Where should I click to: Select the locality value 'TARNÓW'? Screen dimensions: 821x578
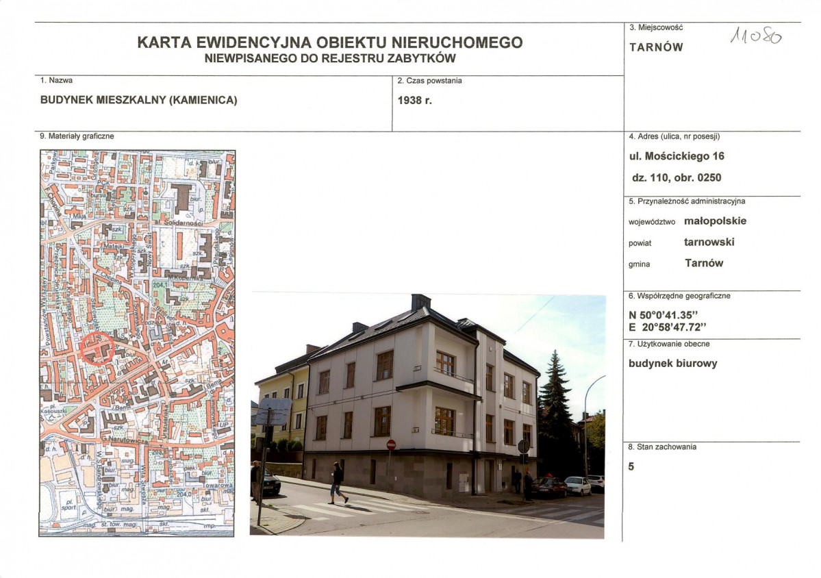coord(656,47)
